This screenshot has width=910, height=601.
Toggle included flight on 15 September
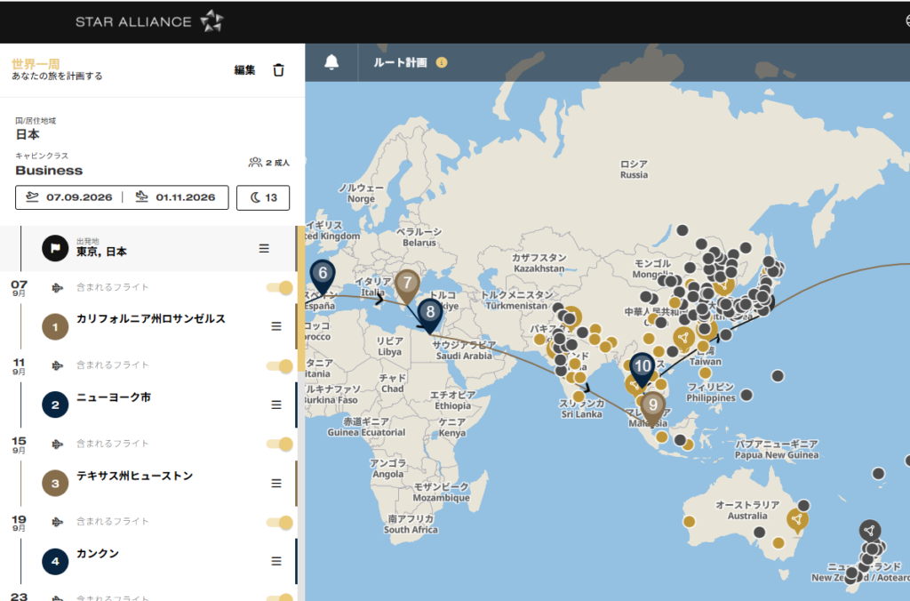tap(280, 444)
